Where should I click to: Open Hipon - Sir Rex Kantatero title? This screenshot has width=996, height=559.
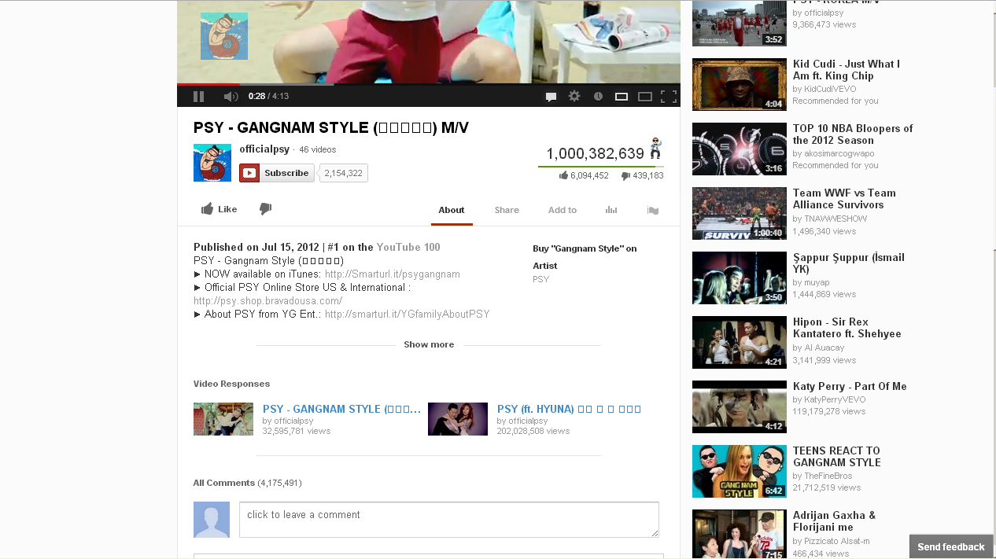[847, 328]
